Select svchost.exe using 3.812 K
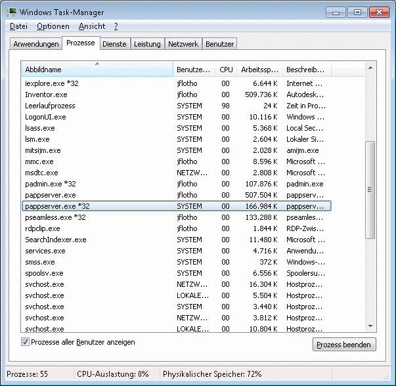This screenshot has width=396, height=386. pos(177,318)
